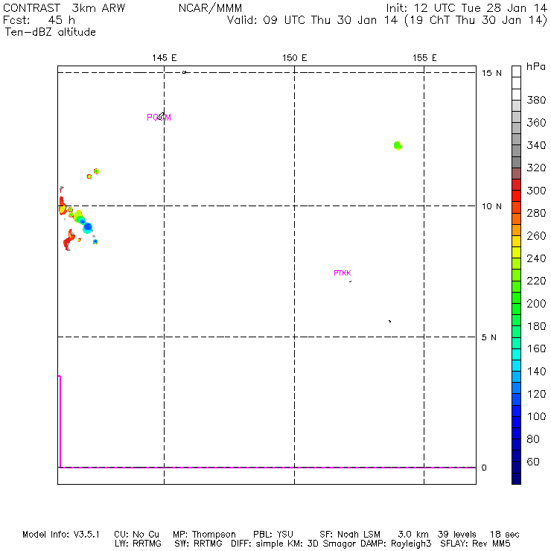Viewport: 551px width, 551px height.
Task: Click the '60' colorbar value
Action: (533, 462)
